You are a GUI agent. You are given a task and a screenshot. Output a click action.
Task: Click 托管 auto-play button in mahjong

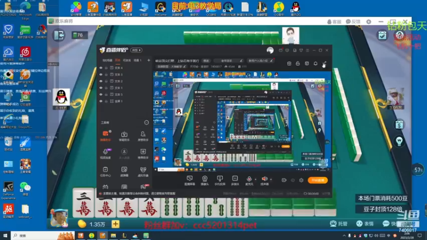point(339,223)
